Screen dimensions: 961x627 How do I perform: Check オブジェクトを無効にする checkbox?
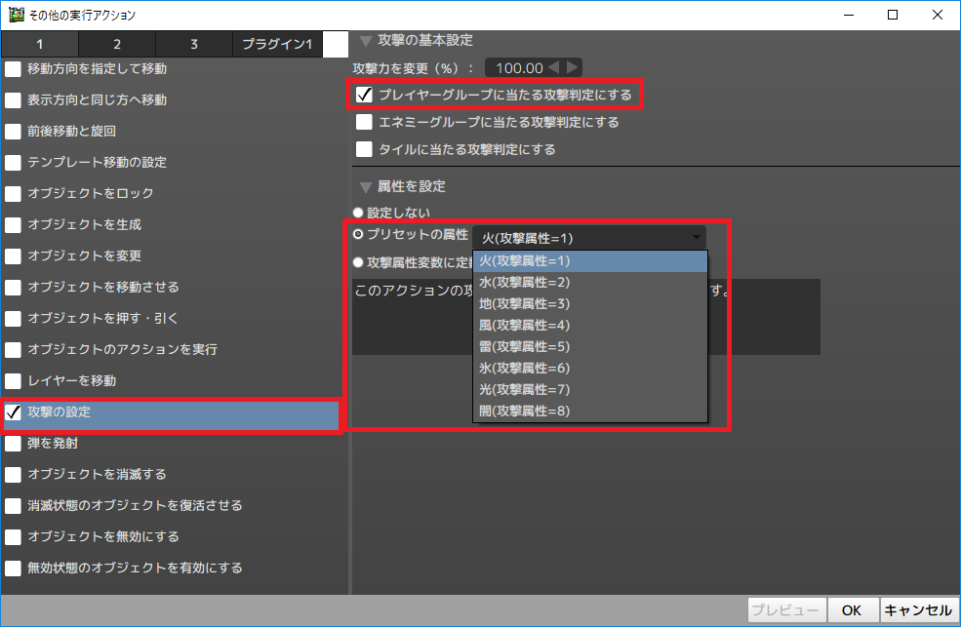pos(13,537)
